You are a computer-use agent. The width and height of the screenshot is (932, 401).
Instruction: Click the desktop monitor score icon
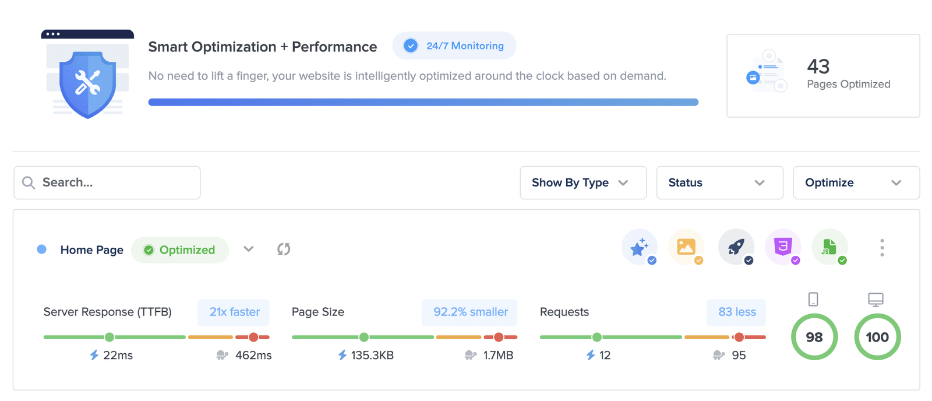[875, 300]
